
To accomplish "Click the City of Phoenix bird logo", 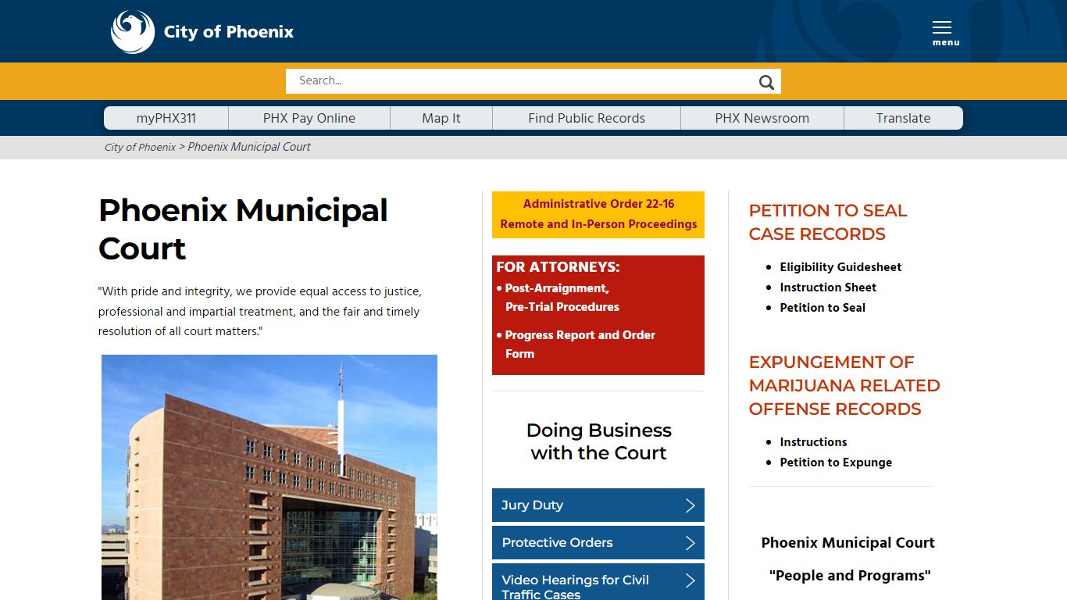I will coord(133,32).
